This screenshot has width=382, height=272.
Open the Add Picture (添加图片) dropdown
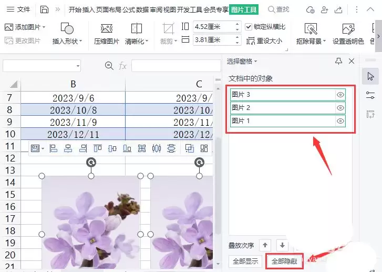coord(44,27)
